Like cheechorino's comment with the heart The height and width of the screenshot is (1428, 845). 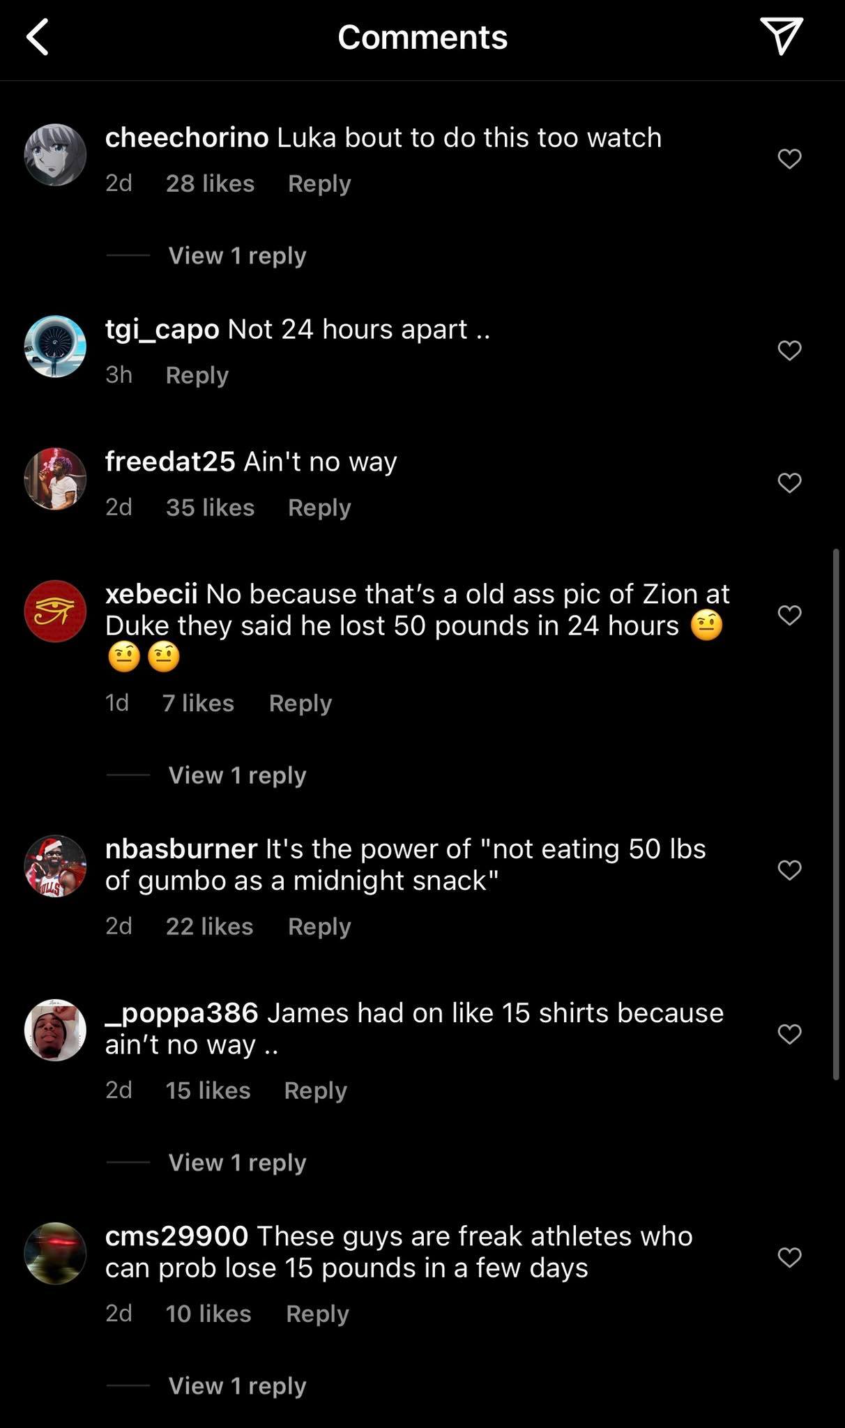[x=789, y=159]
